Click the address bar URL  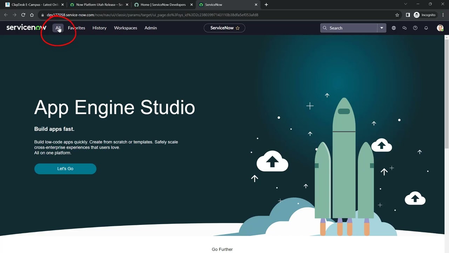click(x=152, y=15)
